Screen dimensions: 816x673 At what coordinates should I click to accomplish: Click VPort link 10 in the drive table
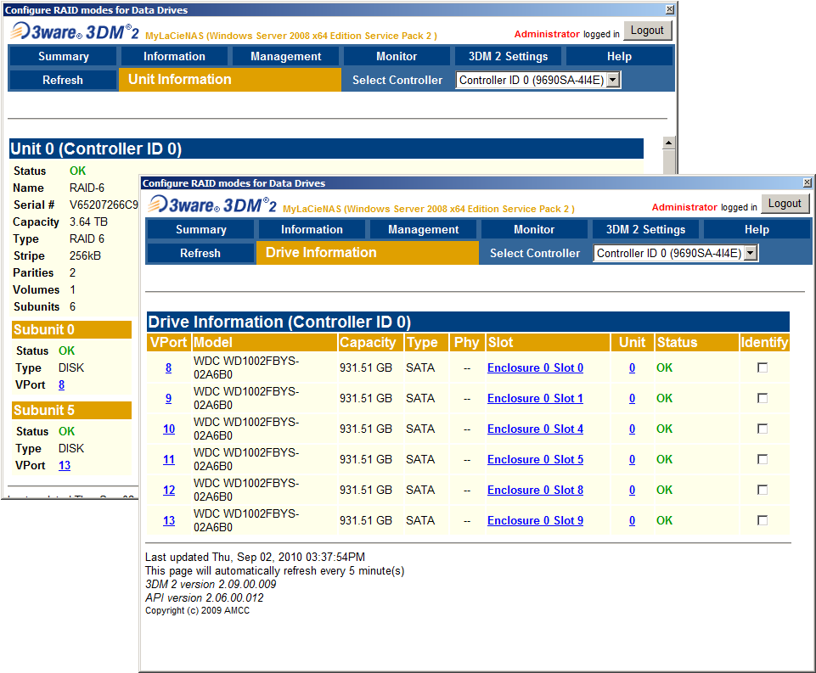169,429
